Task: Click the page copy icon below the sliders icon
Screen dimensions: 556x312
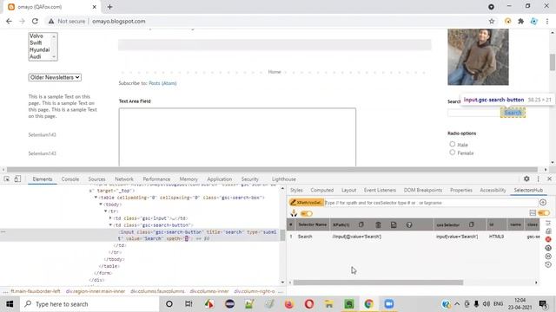Action: click(x=548, y=231)
